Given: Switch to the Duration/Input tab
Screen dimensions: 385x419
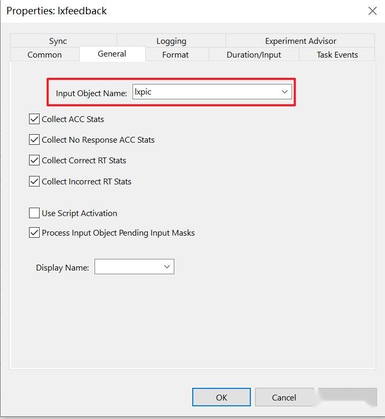Looking at the screenshot, I should pos(254,54).
